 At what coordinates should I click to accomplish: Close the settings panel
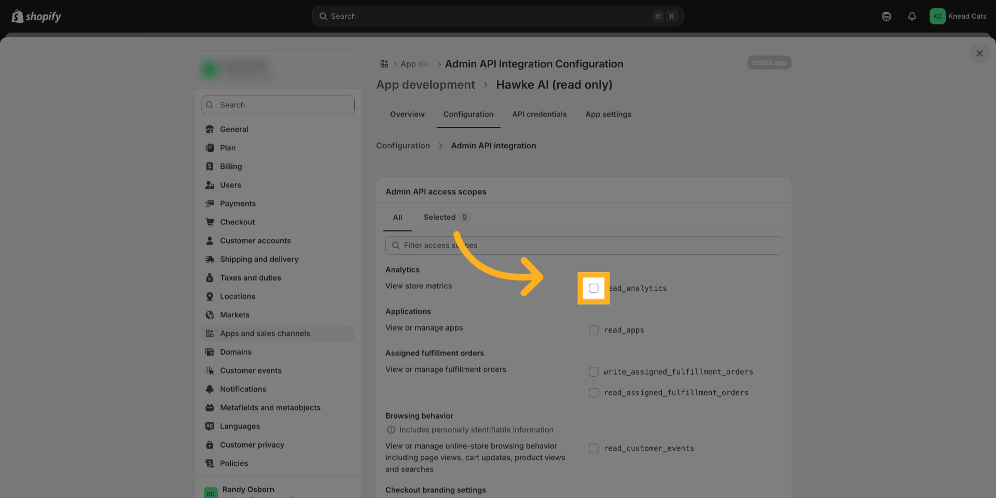[979, 53]
